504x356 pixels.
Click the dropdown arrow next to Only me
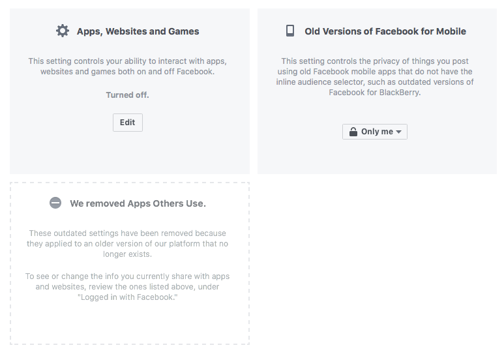point(398,132)
